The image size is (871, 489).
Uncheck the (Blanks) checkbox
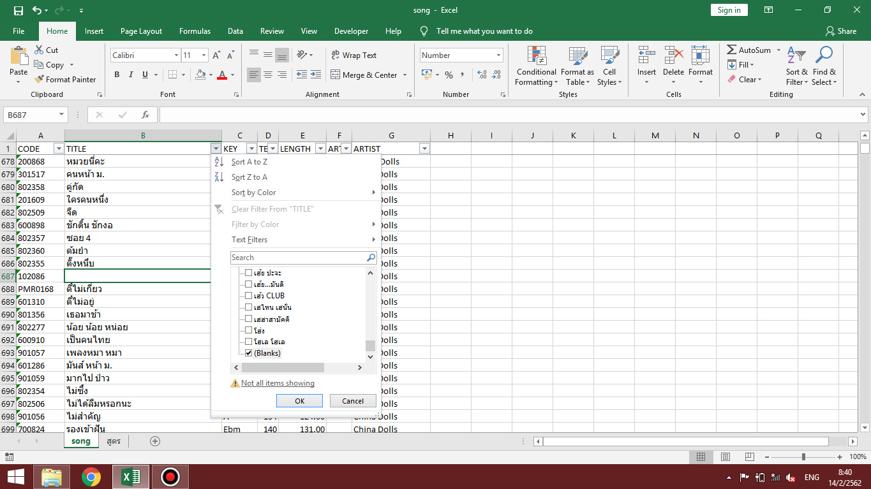249,353
